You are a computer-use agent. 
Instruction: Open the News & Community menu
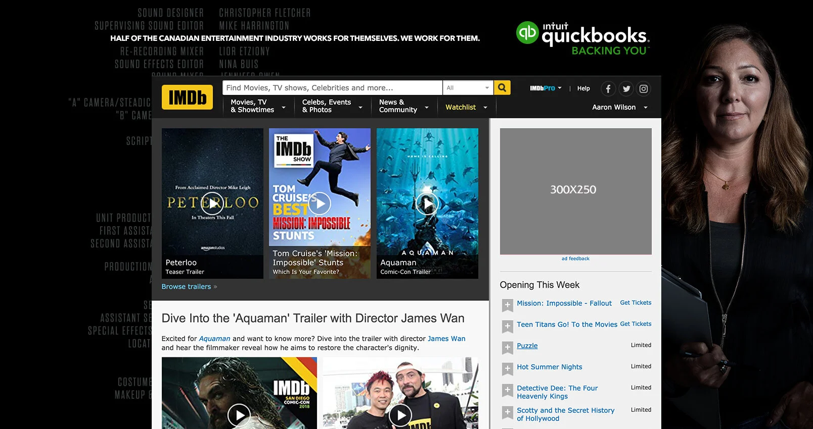pyautogui.click(x=404, y=106)
